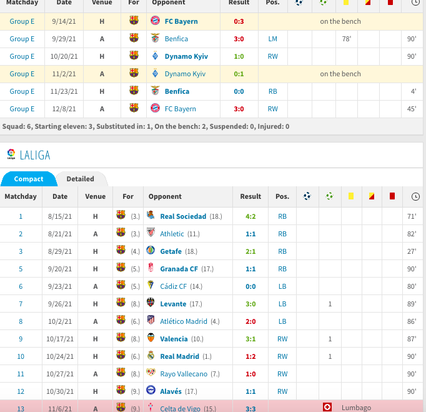Click the Lumbago injury text
The height and width of the screenshot is (412, 426).
pos(356,408)
